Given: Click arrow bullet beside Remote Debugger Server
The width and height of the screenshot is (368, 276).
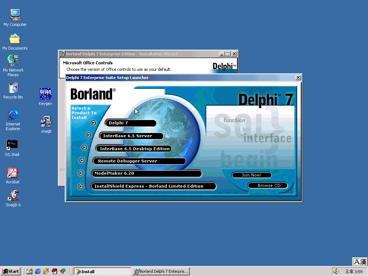Looking at the screenshot, I should point(82,161).
